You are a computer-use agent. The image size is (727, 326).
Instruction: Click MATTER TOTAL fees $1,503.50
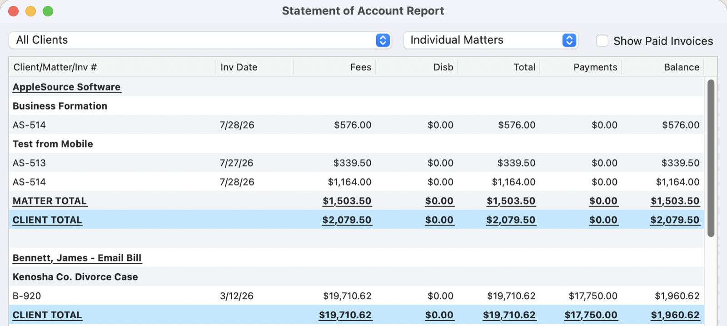[x=347, y=201]
